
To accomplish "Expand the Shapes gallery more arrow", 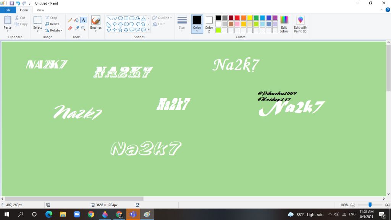I will click(x=149, y=30).
